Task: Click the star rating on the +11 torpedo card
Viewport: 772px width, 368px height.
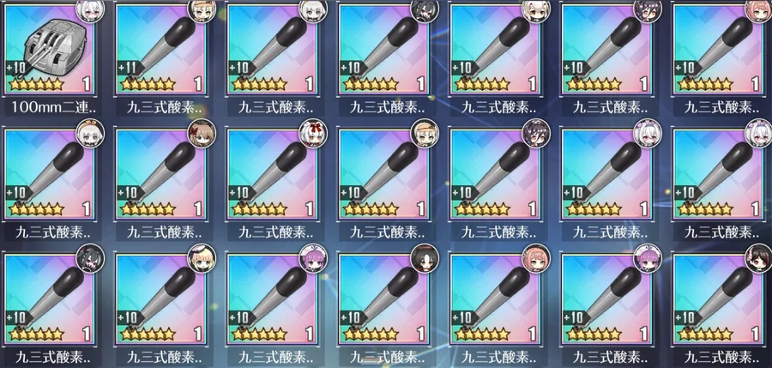Action: pos(148,84)
